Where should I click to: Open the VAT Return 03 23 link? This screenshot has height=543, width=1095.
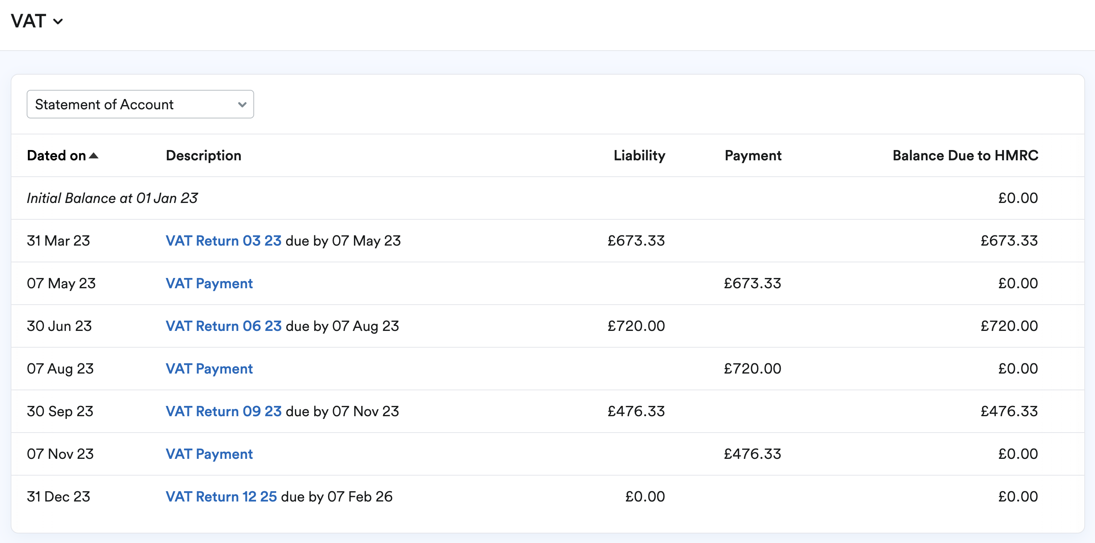click(223, 241)
